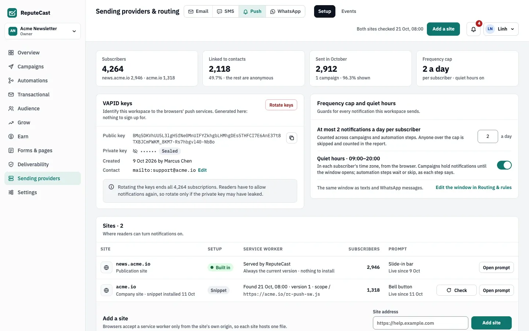This screenshot has height=331, width=529.
Task: Switch to the Events view
Action: 349,11
